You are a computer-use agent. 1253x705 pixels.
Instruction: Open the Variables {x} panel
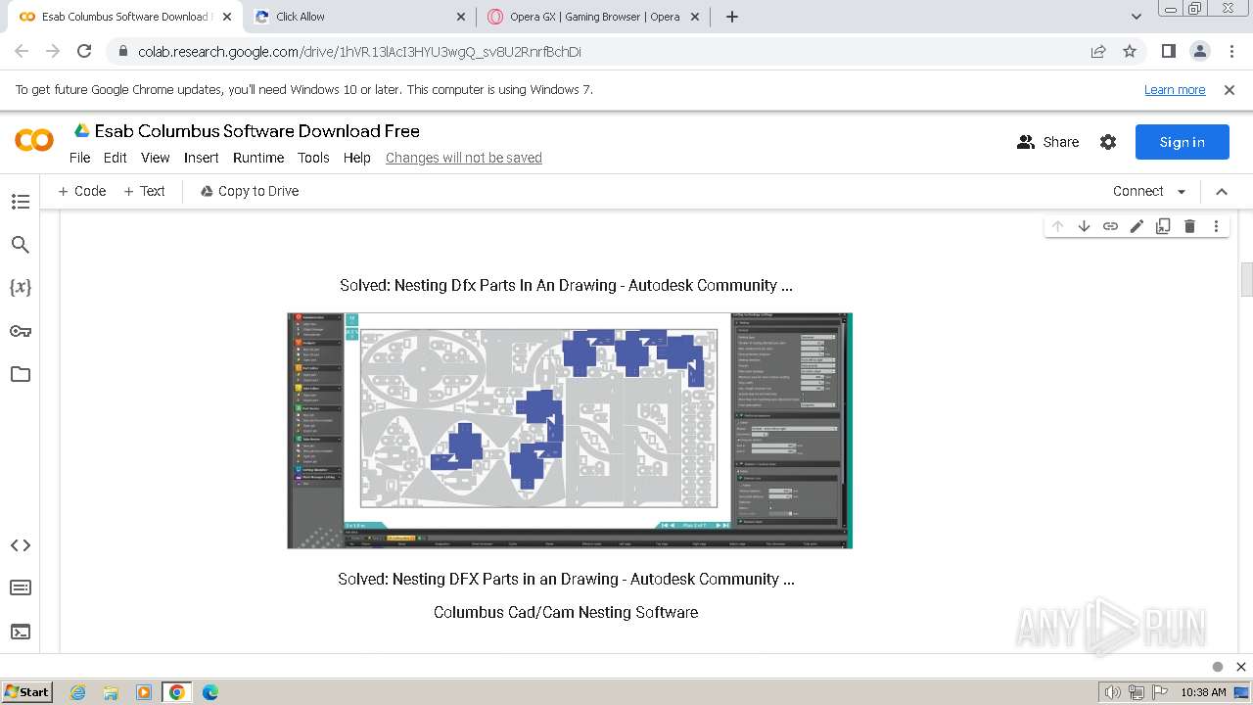click(x=21, y=288)
